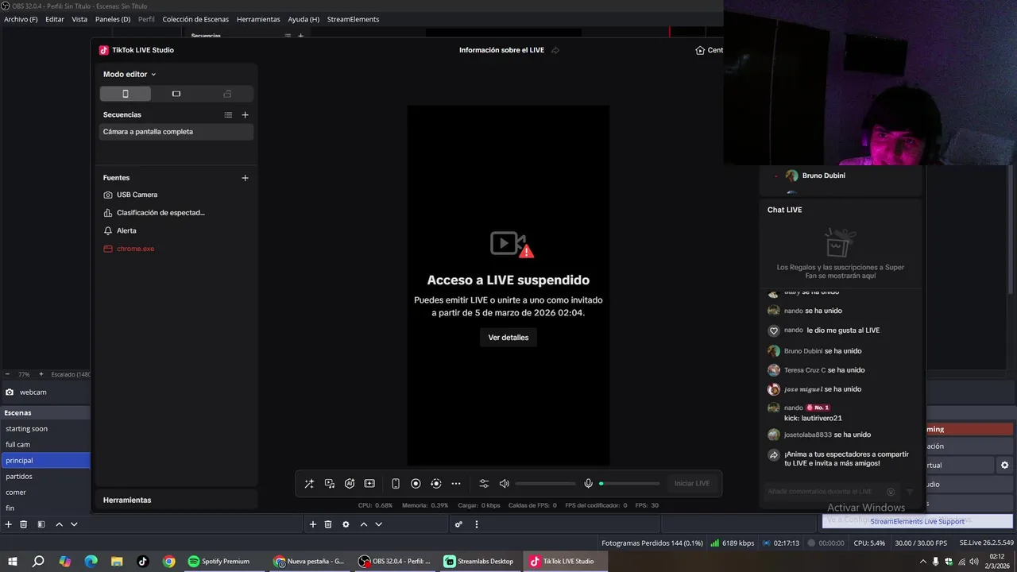Click the Iniciar LIVE button

[x=692, y=483]
